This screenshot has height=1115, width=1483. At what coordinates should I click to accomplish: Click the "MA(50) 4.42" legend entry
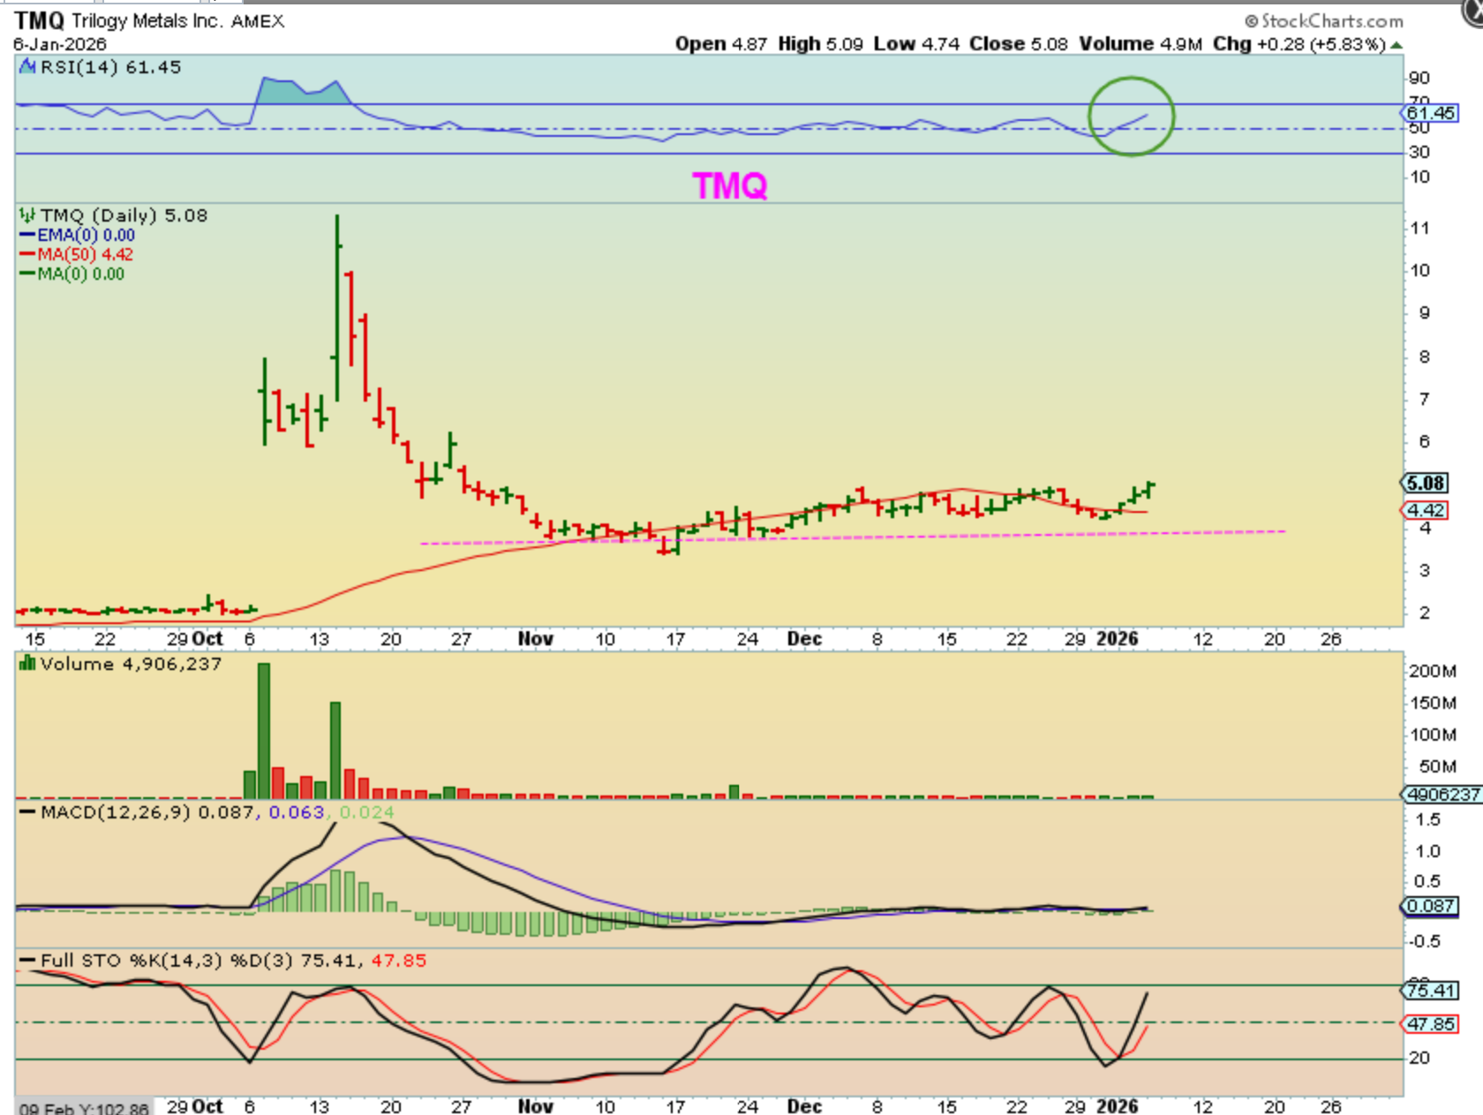pyautogui.click(x=85, y=255)
